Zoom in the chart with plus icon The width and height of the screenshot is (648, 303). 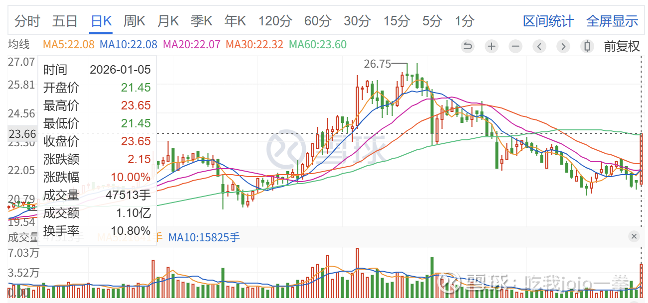click(492, 47)
